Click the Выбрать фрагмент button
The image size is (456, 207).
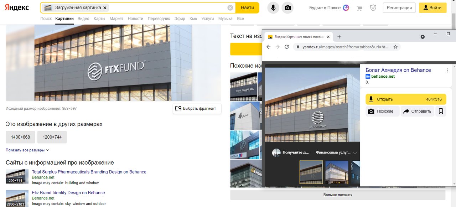tap(197, 108)
